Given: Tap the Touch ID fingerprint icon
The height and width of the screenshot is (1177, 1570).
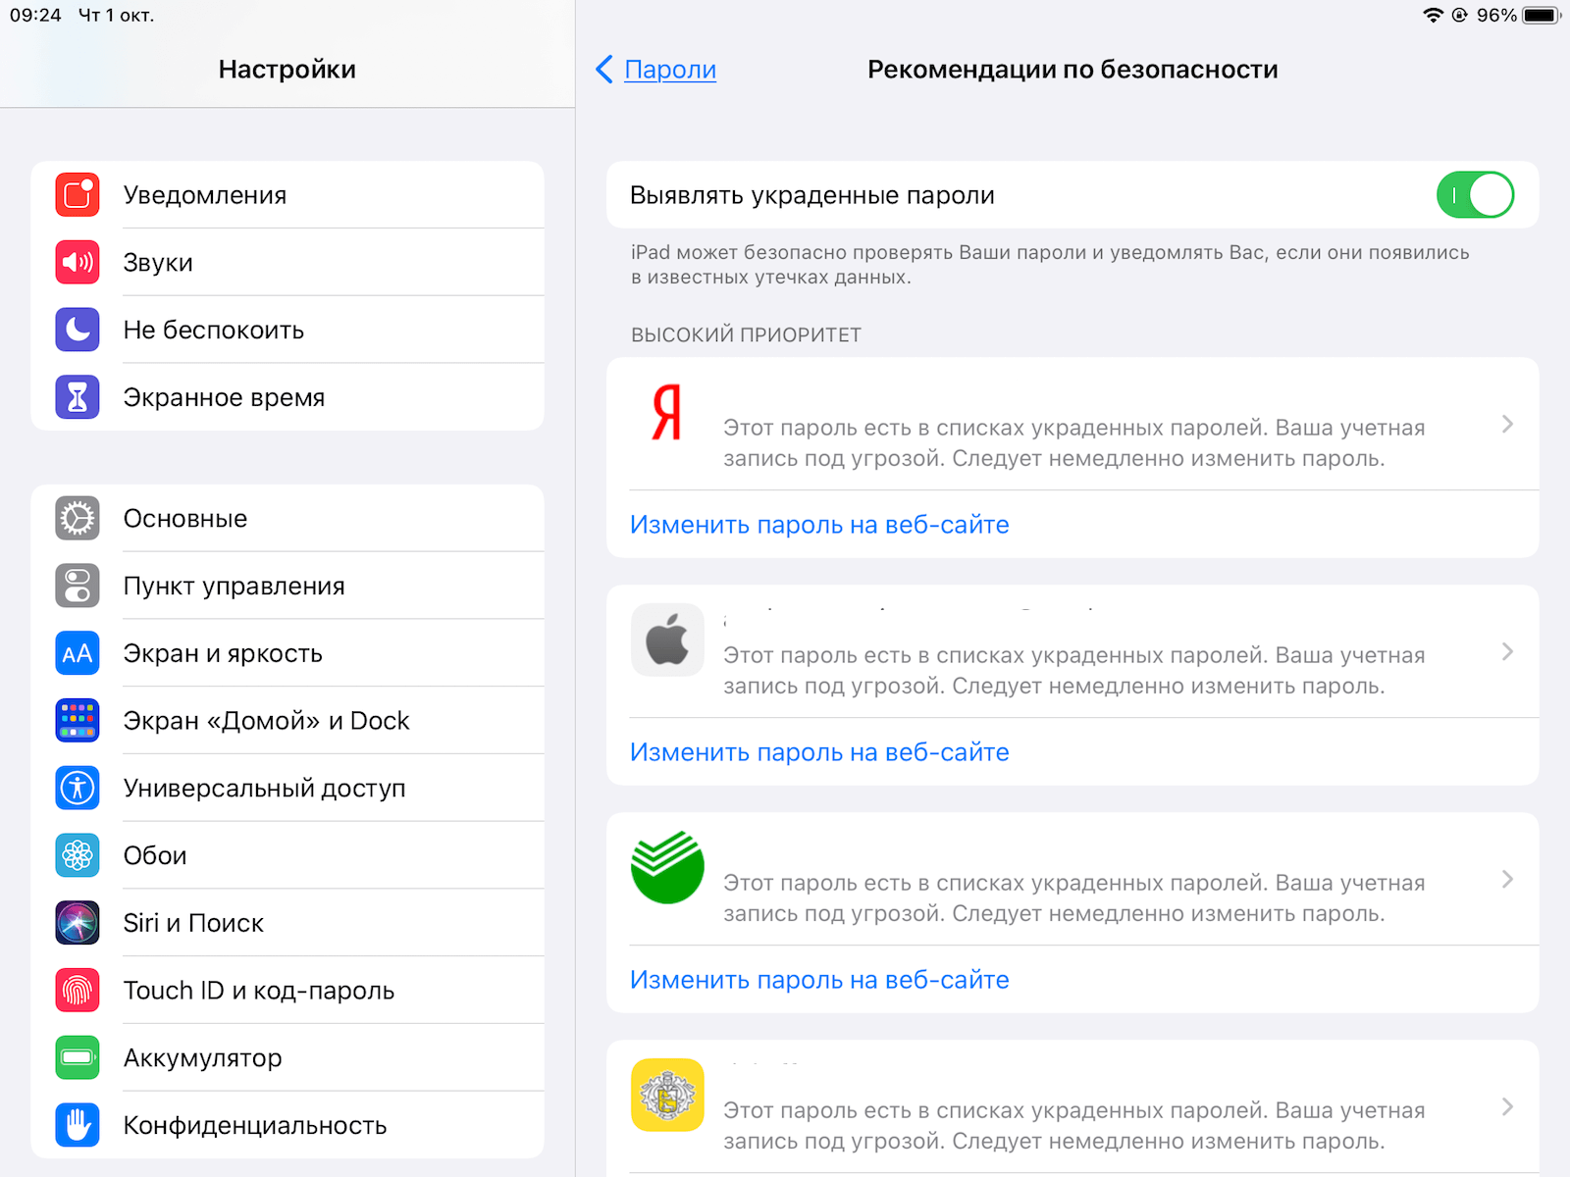Looking at the screenshot, I should point(78,991).
